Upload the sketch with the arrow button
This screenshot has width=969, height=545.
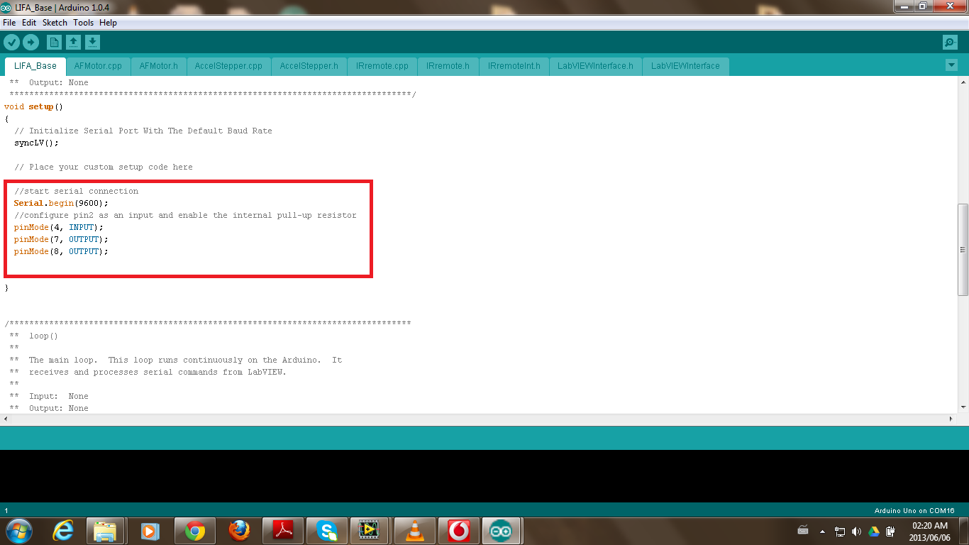coord(31,43)
